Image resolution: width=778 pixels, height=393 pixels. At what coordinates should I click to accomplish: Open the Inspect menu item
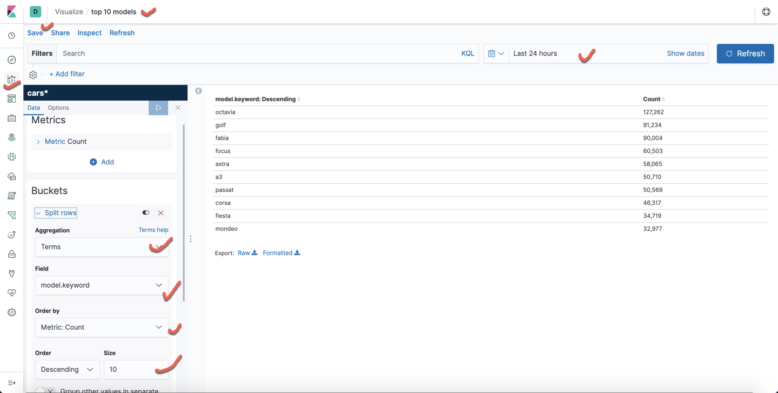[x=89, y=32]
